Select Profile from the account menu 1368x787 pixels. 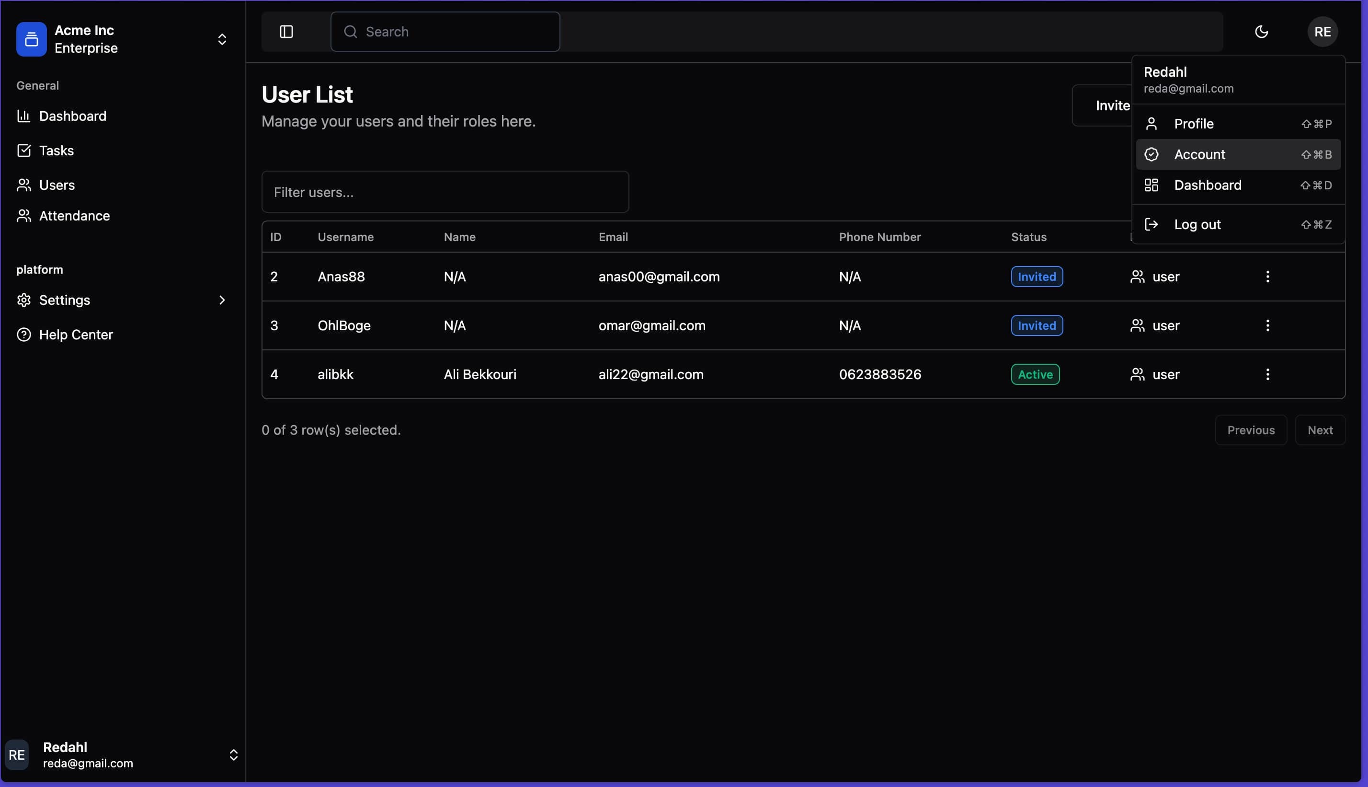tap(1194, 123)
